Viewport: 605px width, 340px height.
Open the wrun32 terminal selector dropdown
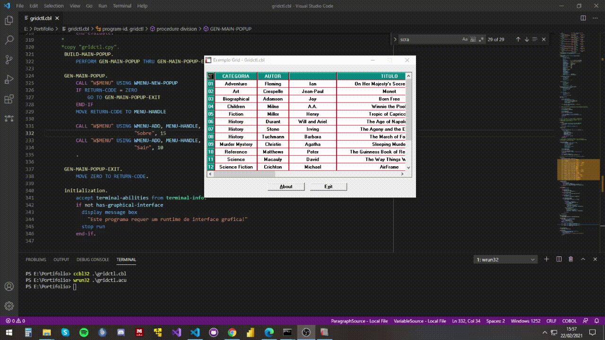(x=506, y=260)
